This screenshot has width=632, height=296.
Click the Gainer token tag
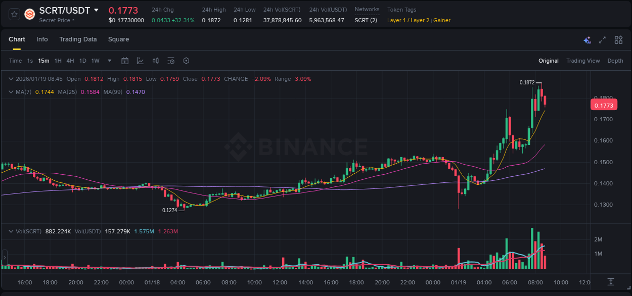tap(442, 20)
